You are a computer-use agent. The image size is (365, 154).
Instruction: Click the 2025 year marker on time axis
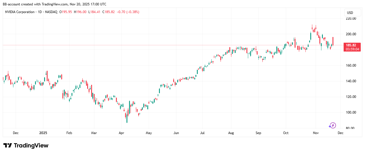pos(43,133)
